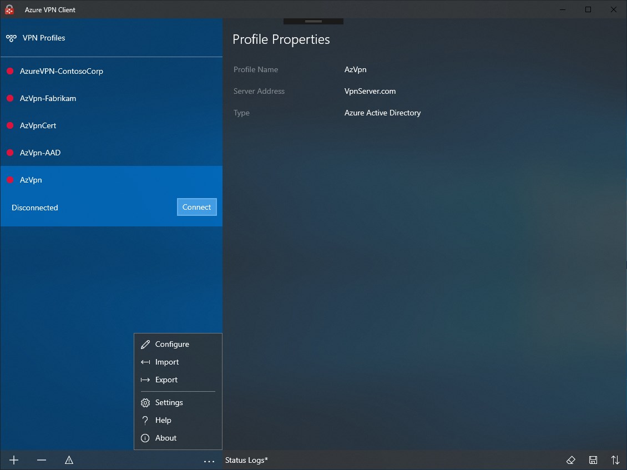Open diagnostics via the warning triangle icon
Viewport: 627px width, 470px height.
click(x=69, y=460)
